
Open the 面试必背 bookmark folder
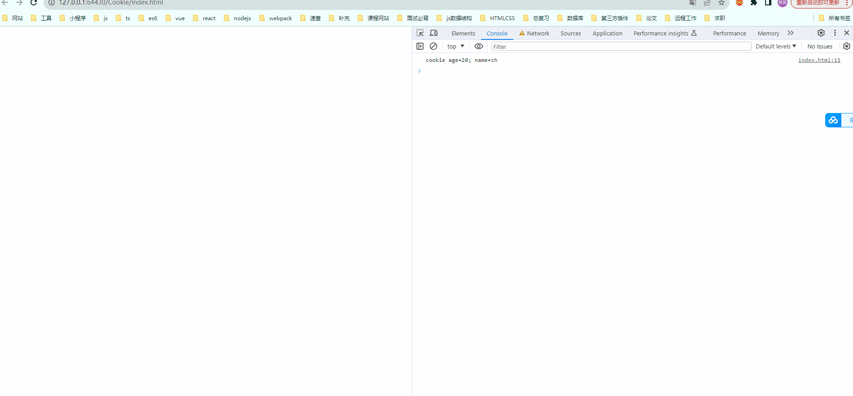point(413,18)
